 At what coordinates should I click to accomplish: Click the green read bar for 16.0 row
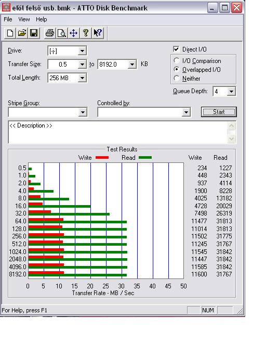59,206
